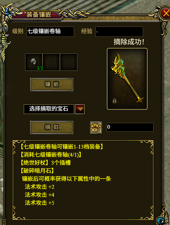Click the gold coins icon

[96, 127]
